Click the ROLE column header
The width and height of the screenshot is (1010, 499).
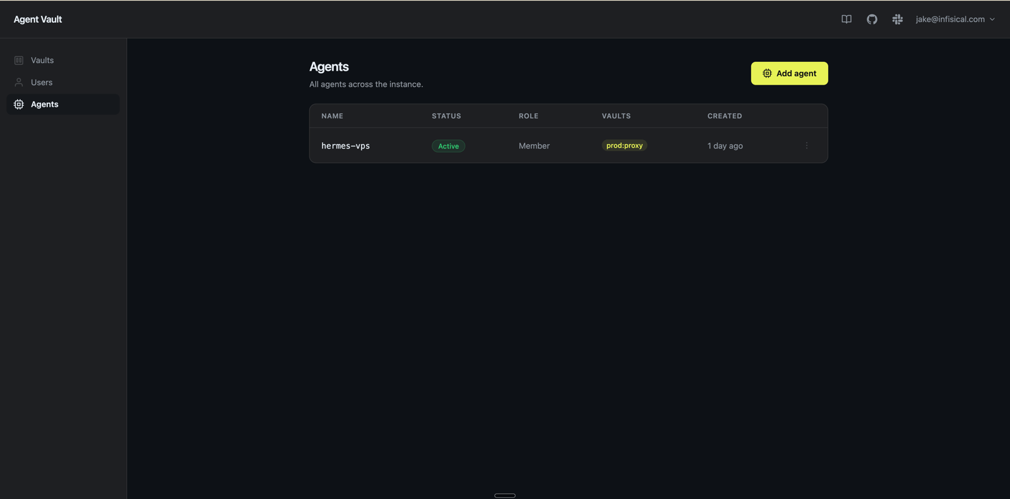tap(528, 116)
